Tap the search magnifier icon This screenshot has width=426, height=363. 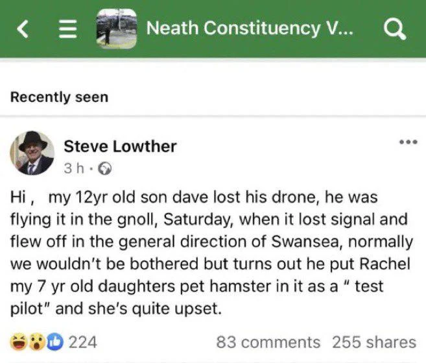(x=395, y=29)
